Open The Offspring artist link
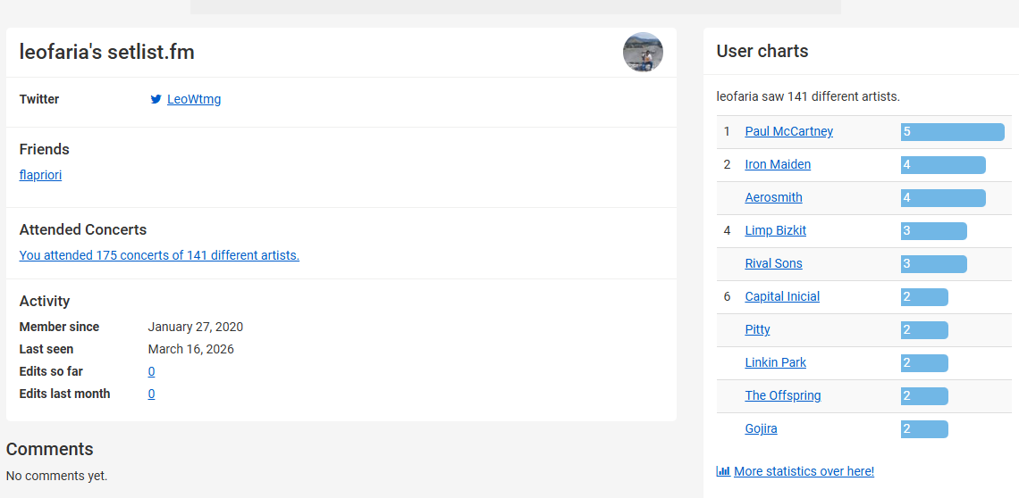This screenshot has width=1019, height=498. click(782, 396)
